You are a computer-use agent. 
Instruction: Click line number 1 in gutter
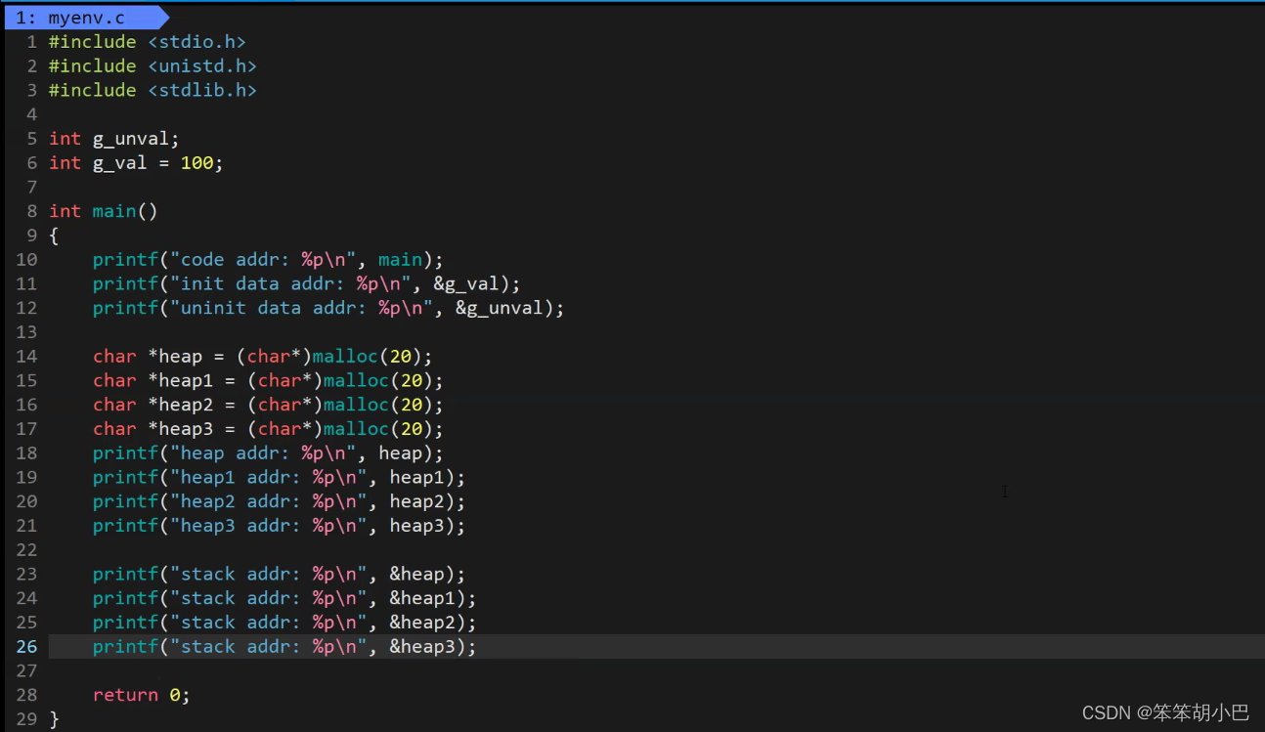(32, 42)
